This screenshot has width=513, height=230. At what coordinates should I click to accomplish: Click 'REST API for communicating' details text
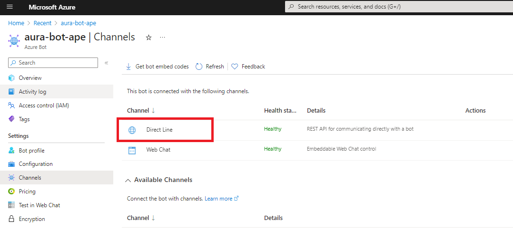pos(360,129)
